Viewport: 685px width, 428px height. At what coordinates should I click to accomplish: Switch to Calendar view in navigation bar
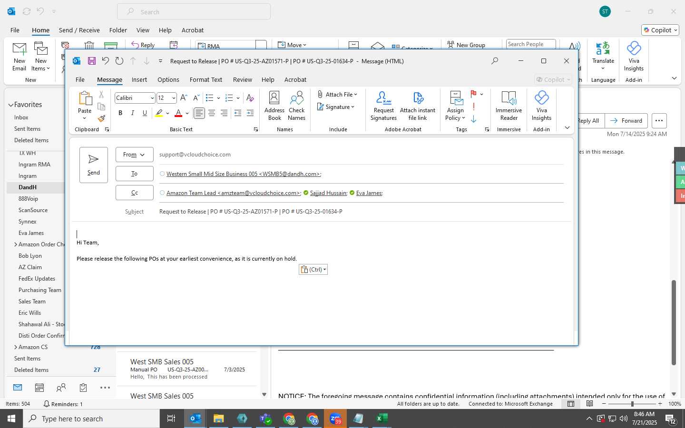tap(39, 388)
